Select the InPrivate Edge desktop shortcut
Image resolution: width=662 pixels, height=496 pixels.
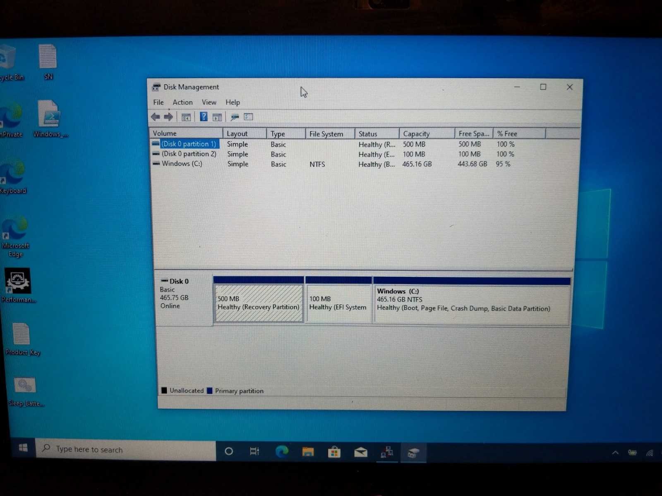11,120
